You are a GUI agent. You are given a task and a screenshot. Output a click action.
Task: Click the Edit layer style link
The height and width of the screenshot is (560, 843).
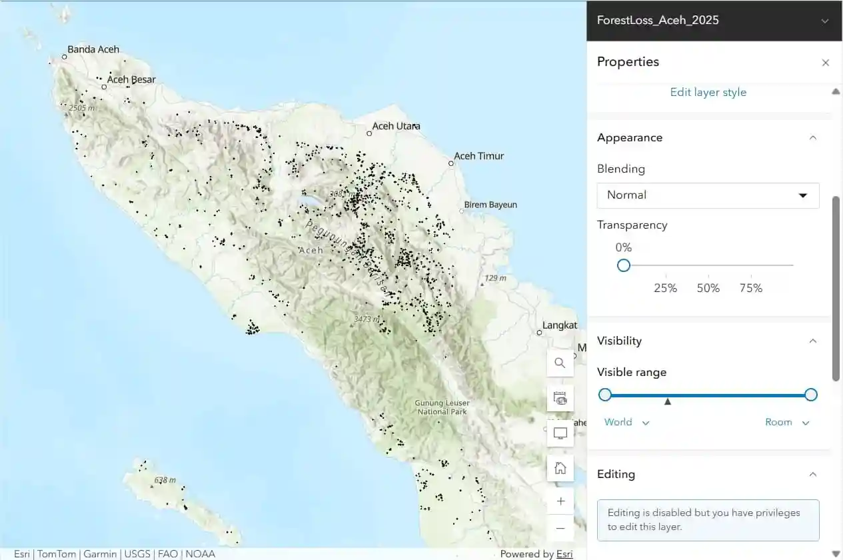pyautogui.click(x=708, y=92)
